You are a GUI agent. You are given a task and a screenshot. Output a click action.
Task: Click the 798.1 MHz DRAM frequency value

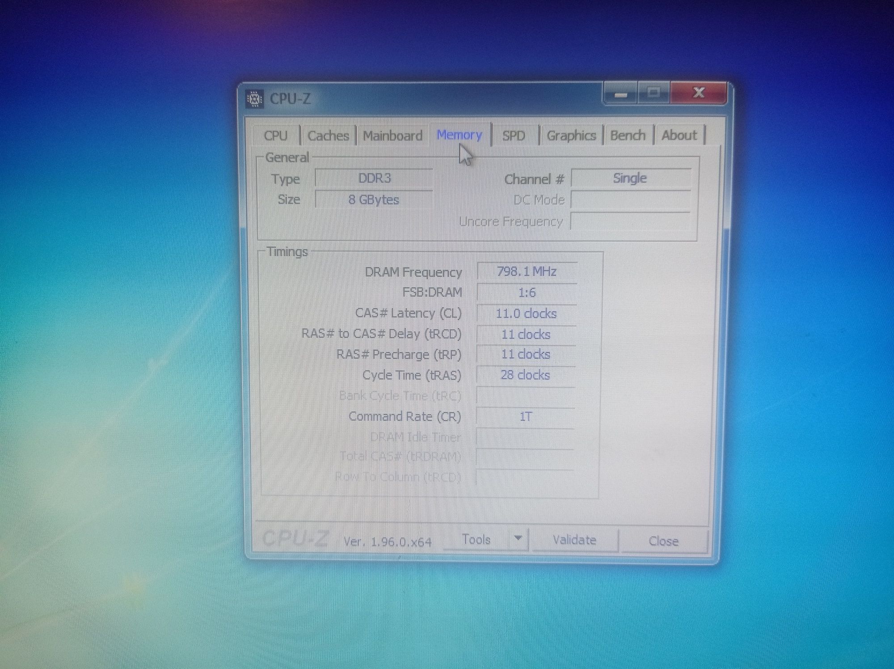(x=527, y=271)
